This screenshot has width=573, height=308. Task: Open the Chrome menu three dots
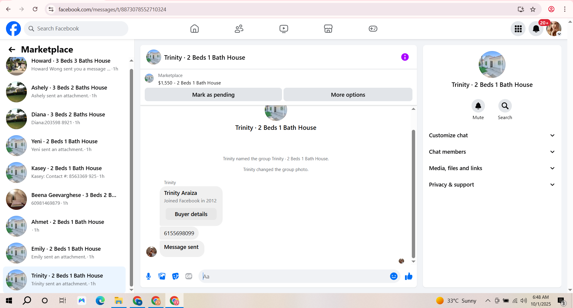click(x=565, y=9)
